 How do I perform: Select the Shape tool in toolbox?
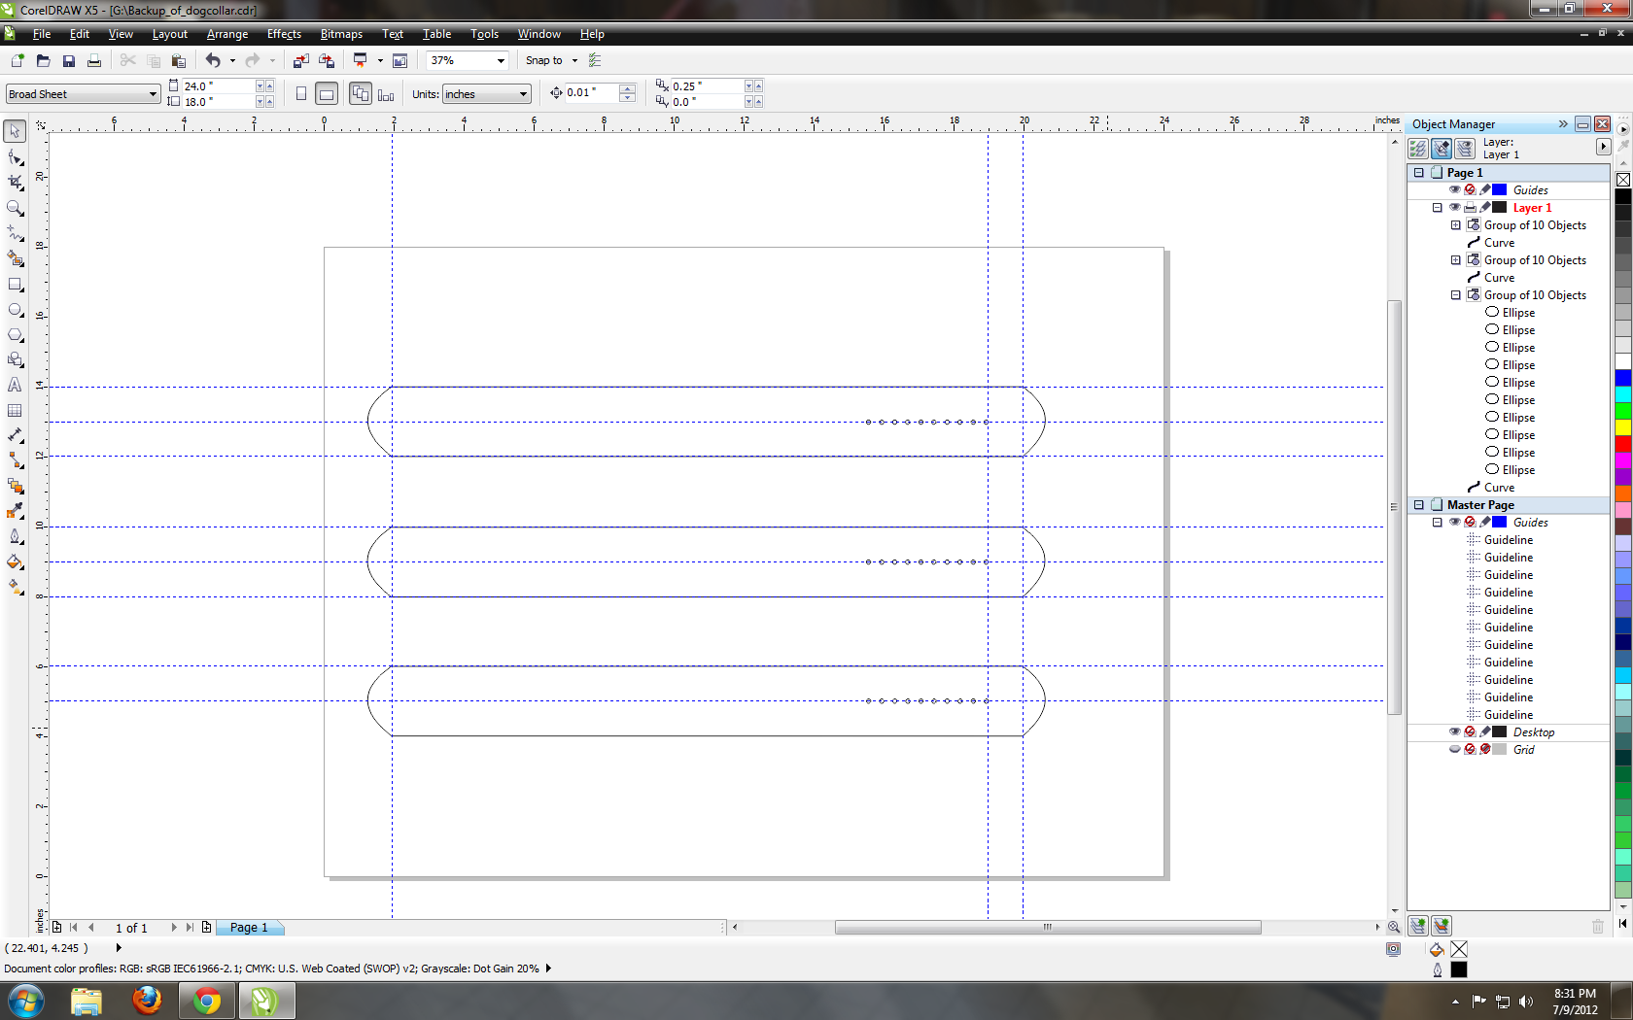pos(15,157)
